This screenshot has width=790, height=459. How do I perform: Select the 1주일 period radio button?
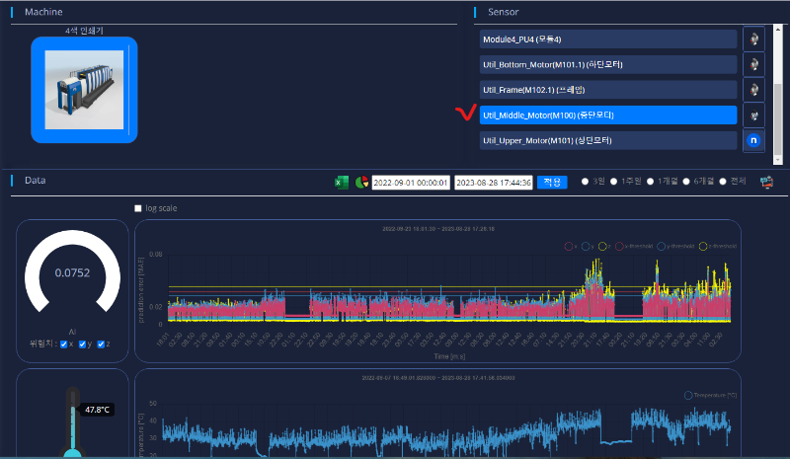click(613, 182)
